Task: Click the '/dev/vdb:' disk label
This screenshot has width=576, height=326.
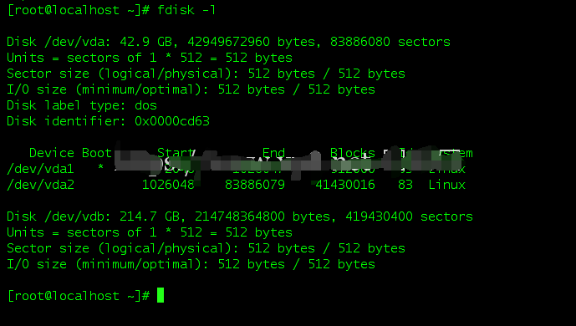Action: pos(78,216)
